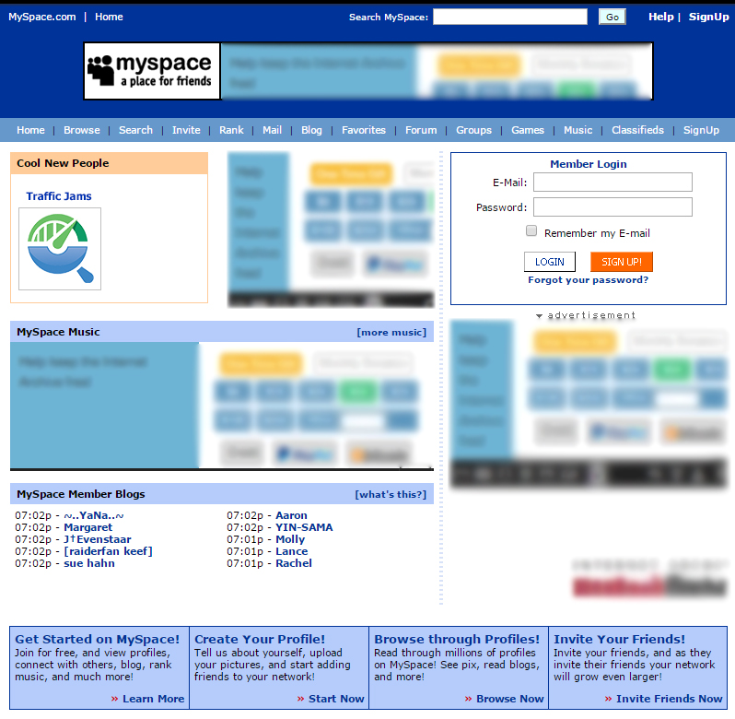The image size is (735, 719).
Task: Open Margaret's blog entry
Action: pyautogui.click(x=87, y=527)
